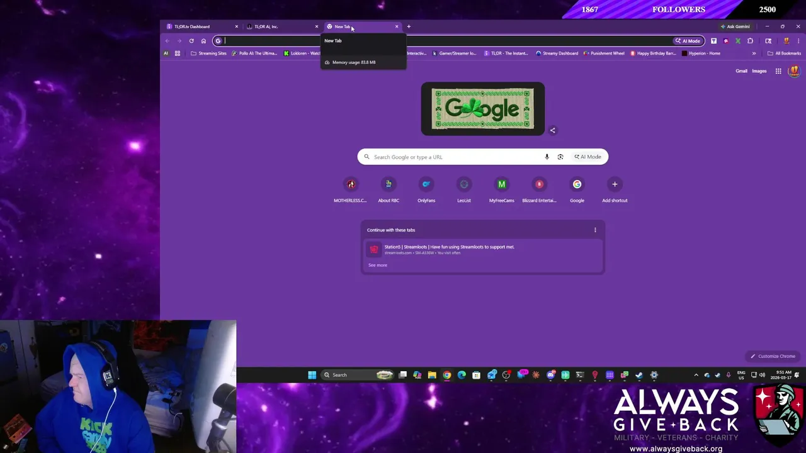The width and height of the screenshot is (806, 453).
Task: Click the Customize Chrome button
Action: [773, 356]
